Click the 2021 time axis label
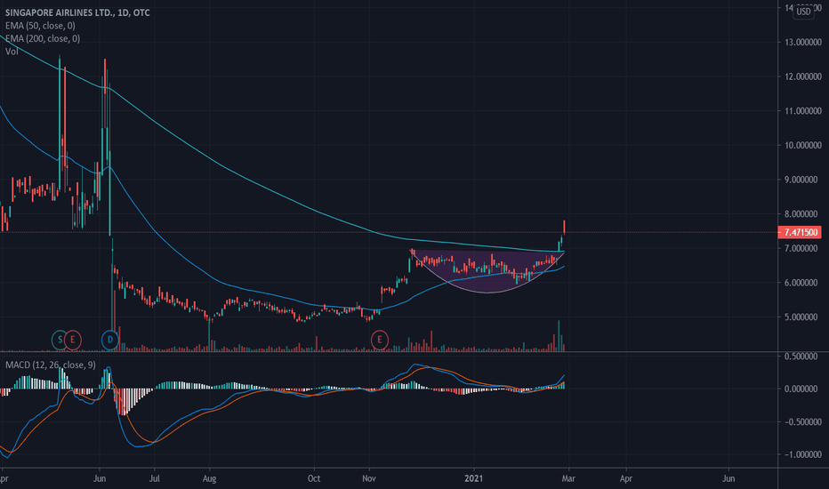Screen dimensions: 829x489 point(474,478)
